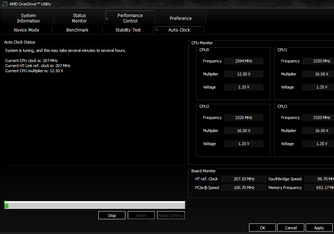Click the CPU2 Frequency value 3320 MHz
The width and height of the screenshot is (334, 234).
pyautogui.click(x=244, y=118)
